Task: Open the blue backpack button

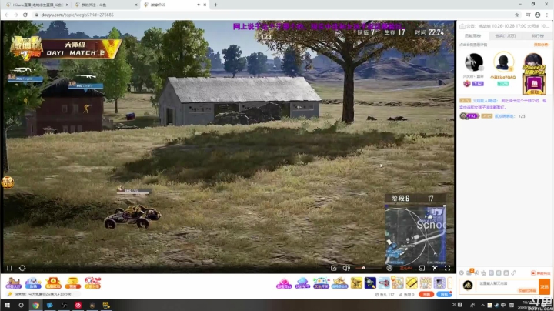Action: tap(444, 294)
